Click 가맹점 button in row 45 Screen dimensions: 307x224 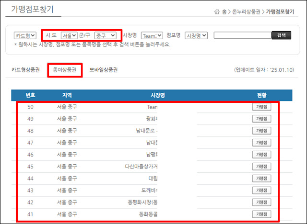point(261,167)
